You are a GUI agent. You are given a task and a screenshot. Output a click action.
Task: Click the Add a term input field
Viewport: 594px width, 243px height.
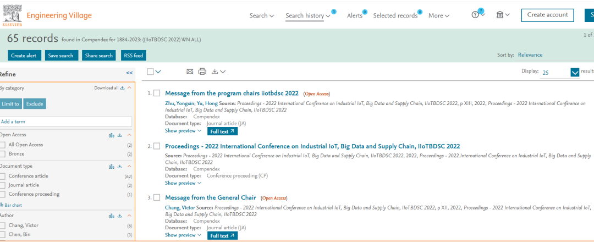[x=66, y=122]
